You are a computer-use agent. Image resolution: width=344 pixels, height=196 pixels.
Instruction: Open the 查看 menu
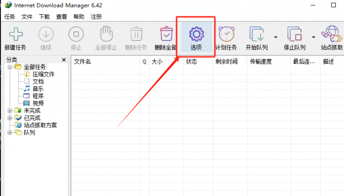click(x=61, y=17)
